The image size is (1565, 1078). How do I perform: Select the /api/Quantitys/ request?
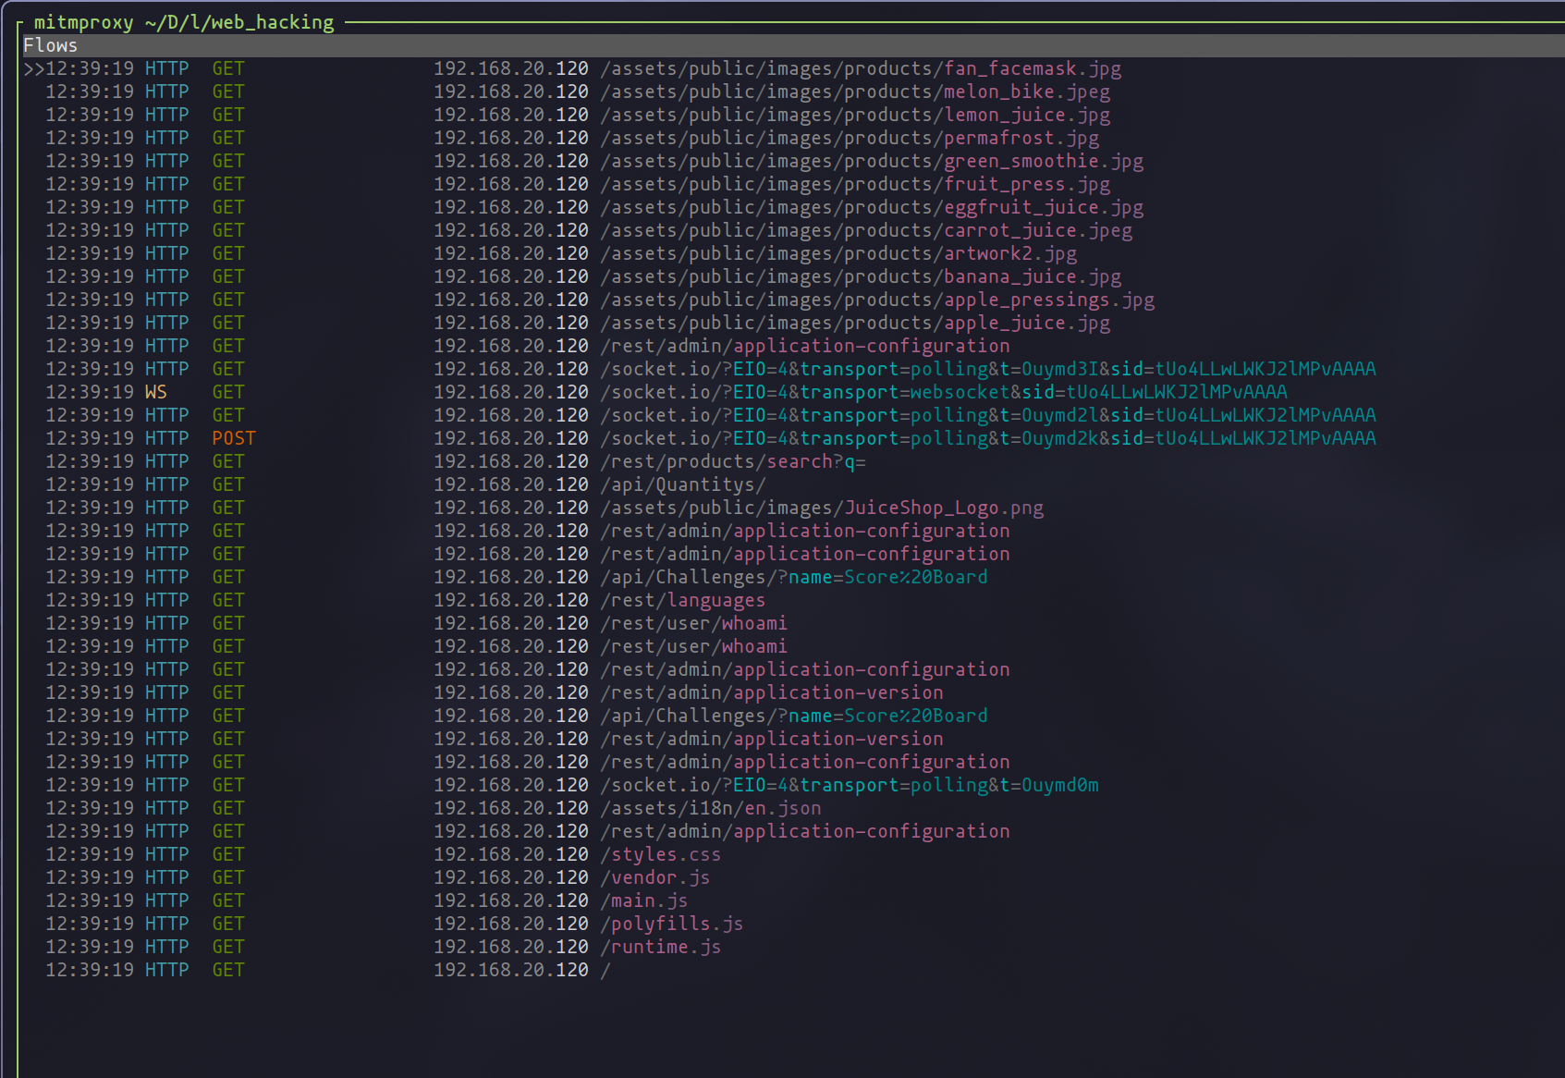(x=683, y=485)
